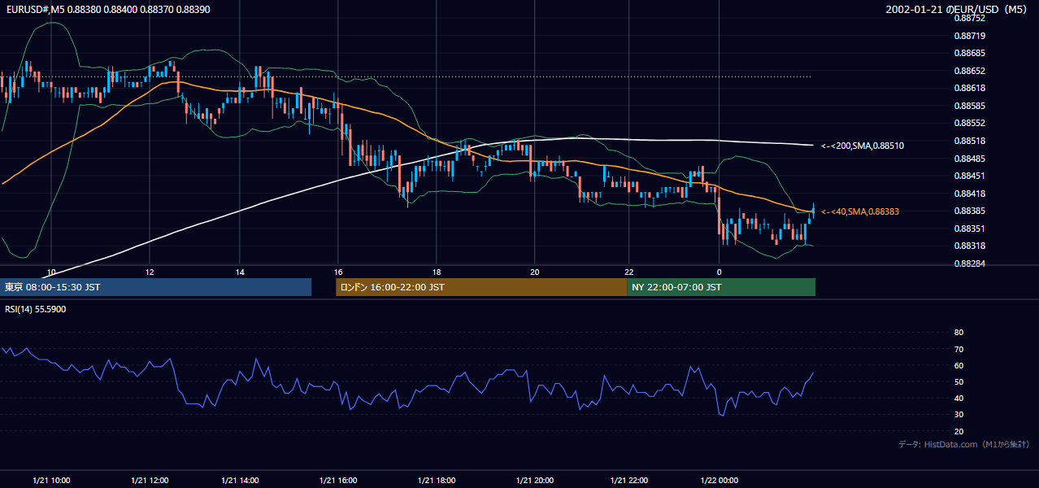This screenshot has width=1039, height=488.
Task: Click price axis value 0.88719
Action: coord(969,36)
